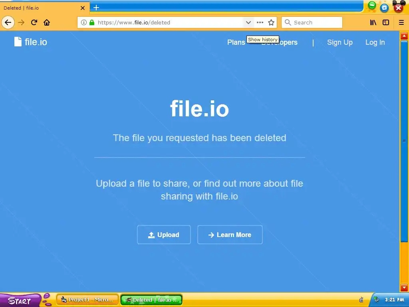The height and width of the screenshot is (307, 409).
Task: Reload the current page
Action: (x=34, y=22)
